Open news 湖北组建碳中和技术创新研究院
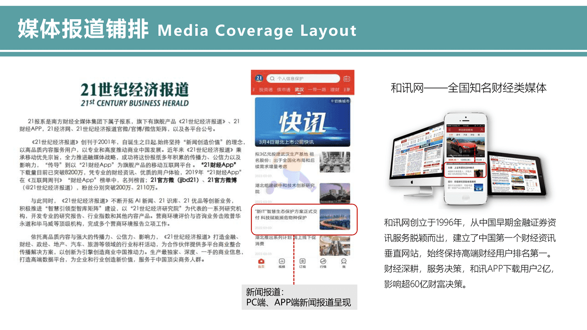 tap(284, 188)
